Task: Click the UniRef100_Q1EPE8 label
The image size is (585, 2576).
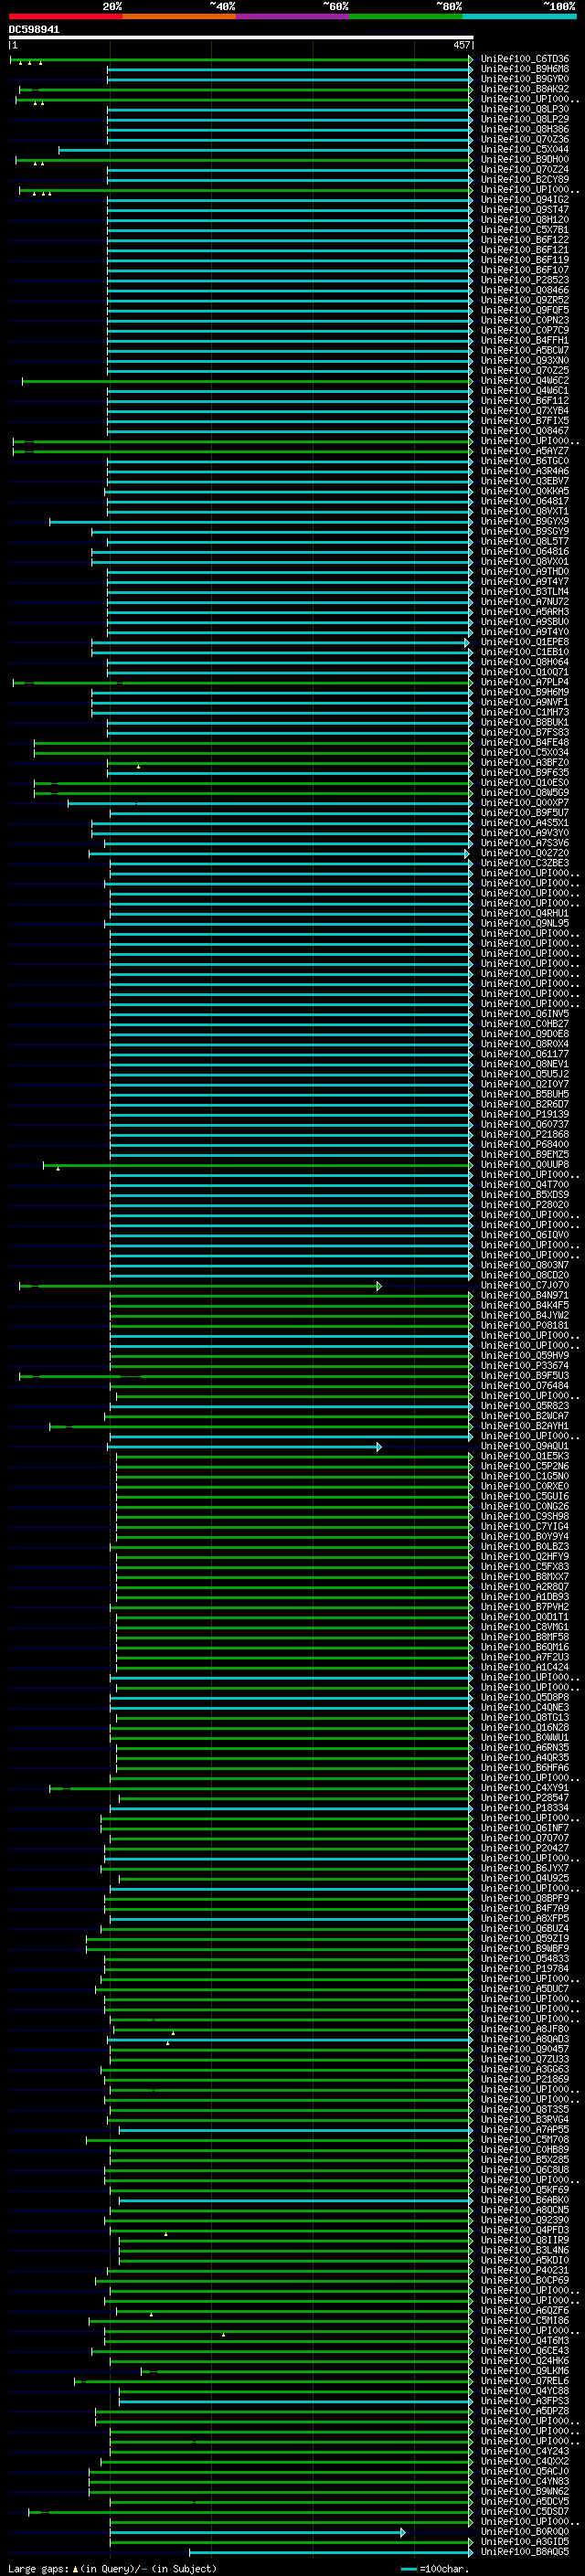Action: pos(524,643)
